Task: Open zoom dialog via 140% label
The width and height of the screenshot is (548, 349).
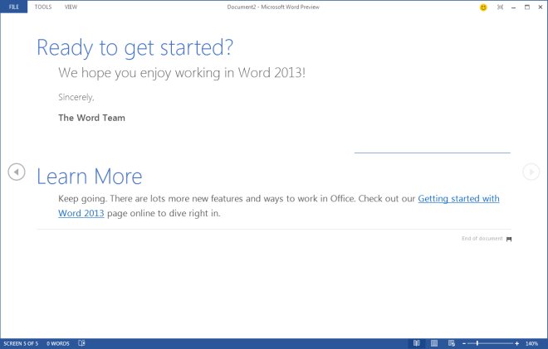Action: [531, 344]
